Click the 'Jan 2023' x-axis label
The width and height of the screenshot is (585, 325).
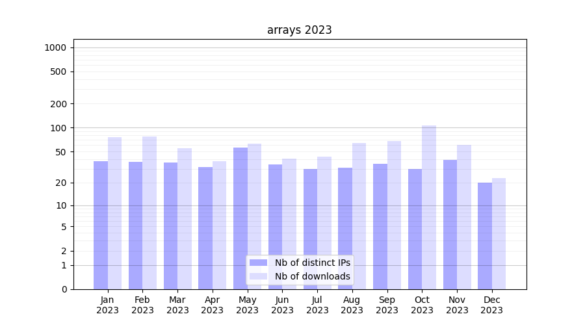click(108, 305)
